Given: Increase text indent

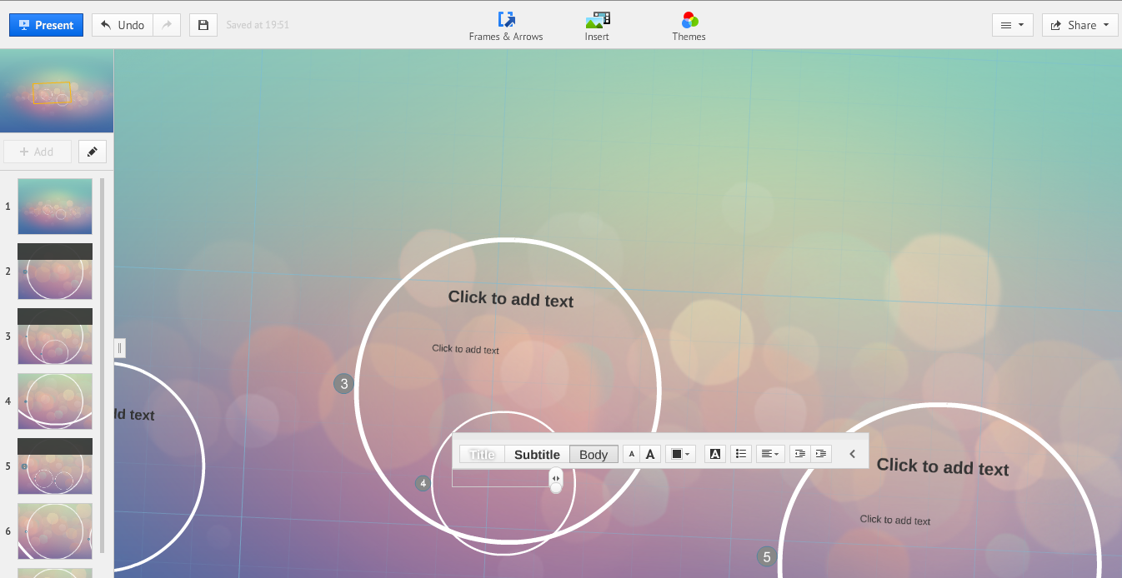Looking at the screenshot, I should click(x=821, y=454).
